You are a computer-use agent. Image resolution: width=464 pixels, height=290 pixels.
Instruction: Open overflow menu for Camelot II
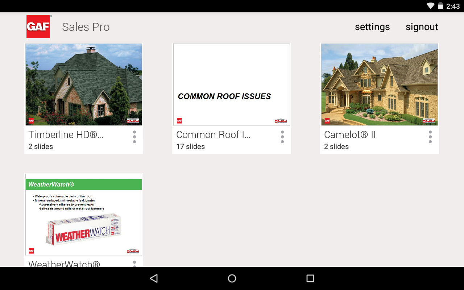point(430,137)
